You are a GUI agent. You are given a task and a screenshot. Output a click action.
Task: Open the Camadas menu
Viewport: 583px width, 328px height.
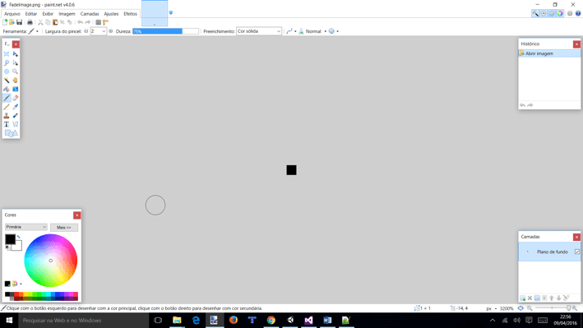click(x=90, y=14)
